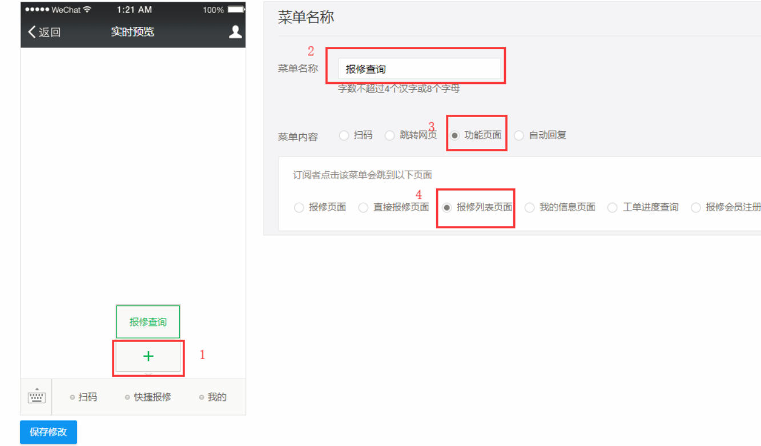Image resolution: width=761 pixels, height=446 pixels.
Task: Open the 我的 bottom menu
Action: (213, 397)
